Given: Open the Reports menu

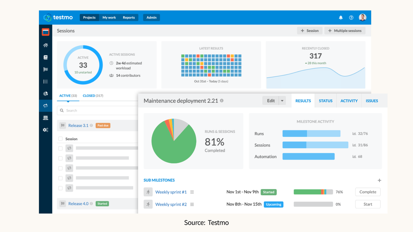Looking at the screenshot, I should (x=129, y=18).
